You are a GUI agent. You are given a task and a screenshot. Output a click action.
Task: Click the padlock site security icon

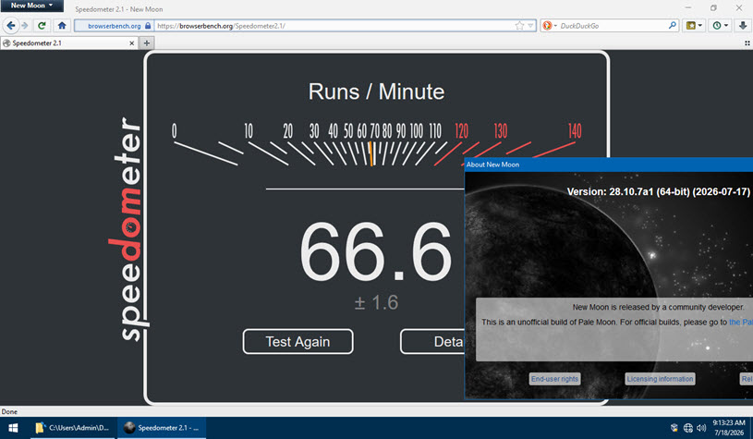click(148, 26)
